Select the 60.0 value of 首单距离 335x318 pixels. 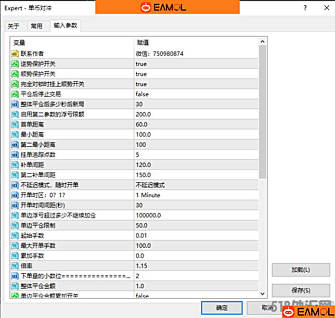[x=196, y=124]
